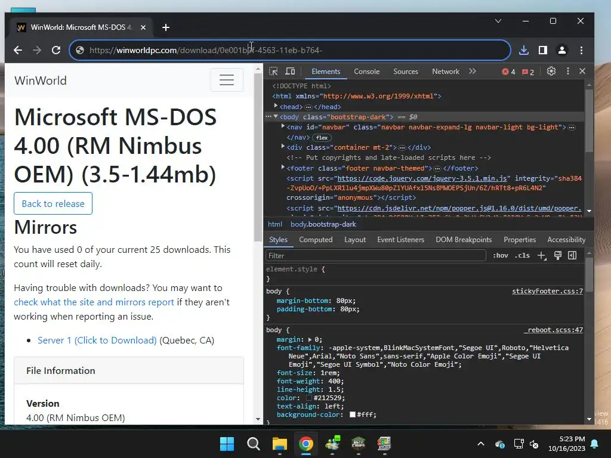This screenshot has height=458, width=611.
Task: Open popper.js script source link
Action: [459, 208]
